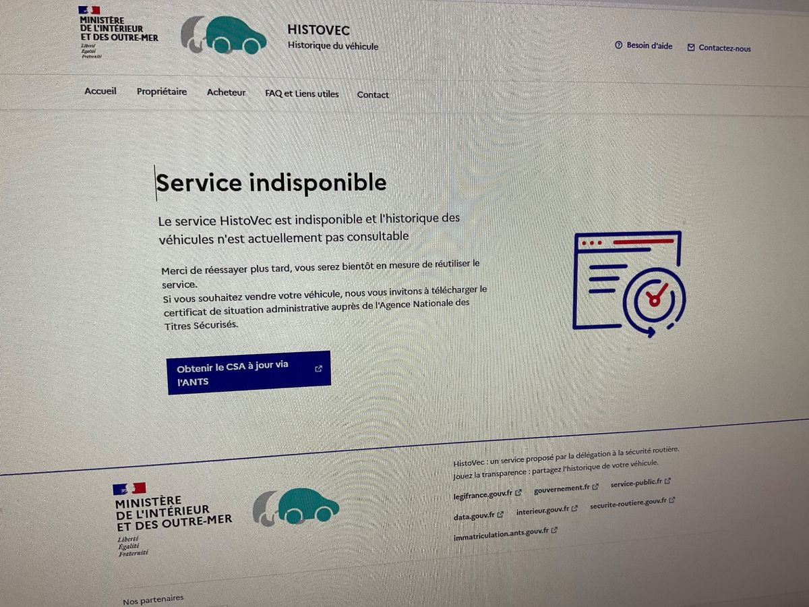Open Propriétaire menu item

tap(162, 92)
